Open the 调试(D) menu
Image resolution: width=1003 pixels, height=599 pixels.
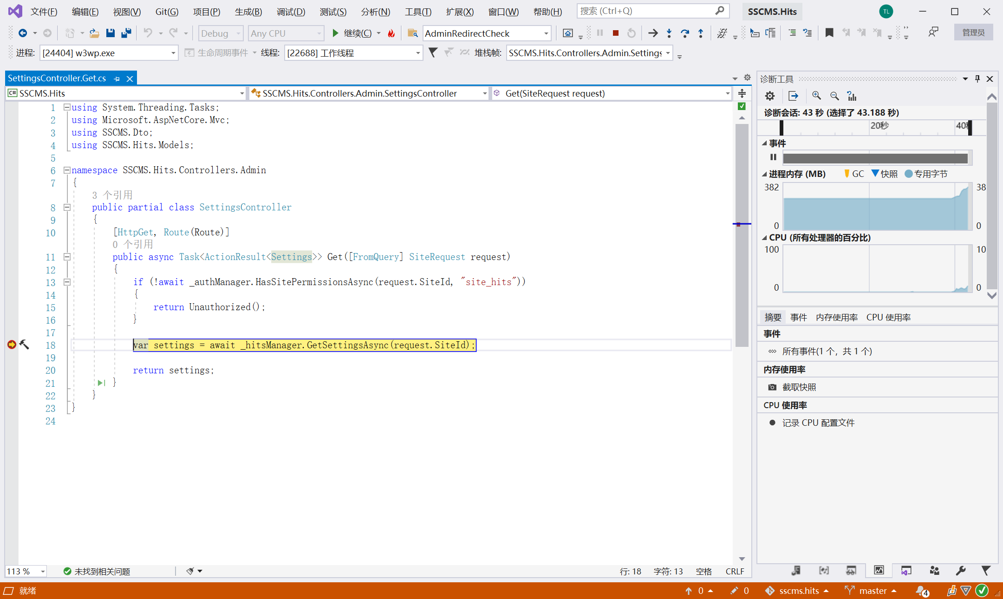291,12
